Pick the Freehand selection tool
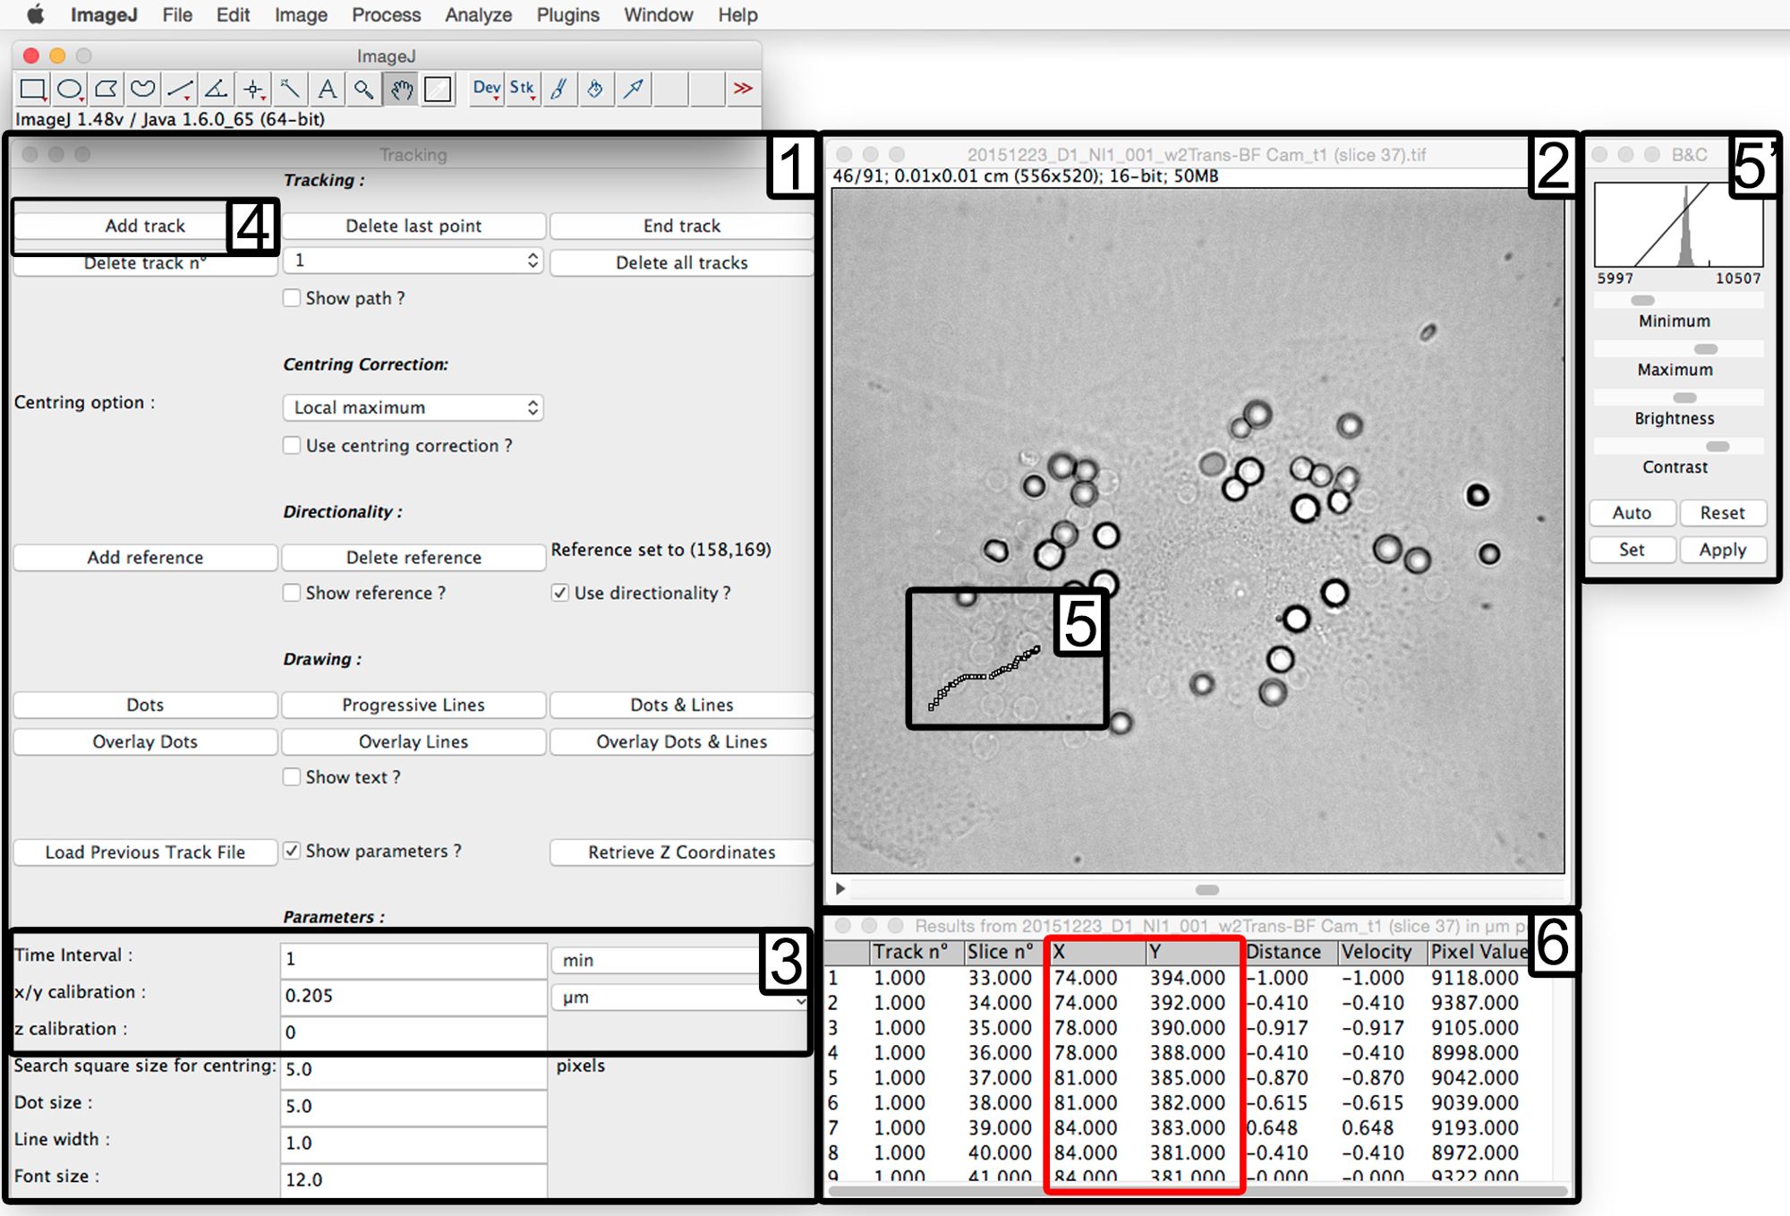This screenshot has width=1790, height=1216. click(x=142, y=89)
